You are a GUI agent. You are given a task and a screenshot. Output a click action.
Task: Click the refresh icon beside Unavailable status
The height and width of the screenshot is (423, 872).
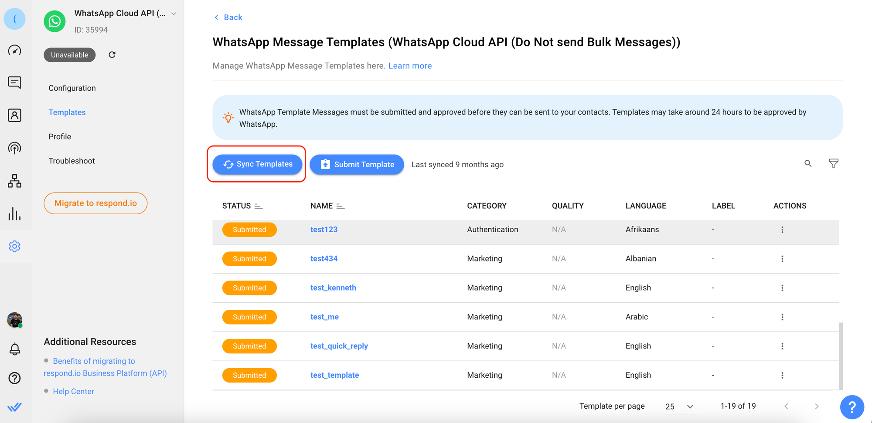coord(112,55)
